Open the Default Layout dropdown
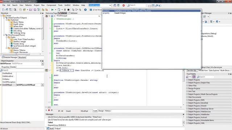Image resolution: width=232 pixels, height=130 pixels. tap(110, 5)
